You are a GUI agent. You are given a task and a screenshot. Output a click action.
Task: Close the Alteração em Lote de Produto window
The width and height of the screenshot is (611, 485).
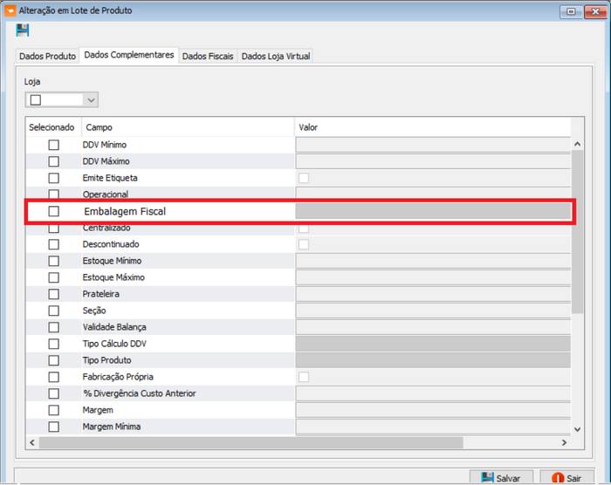tap(593, 11)
